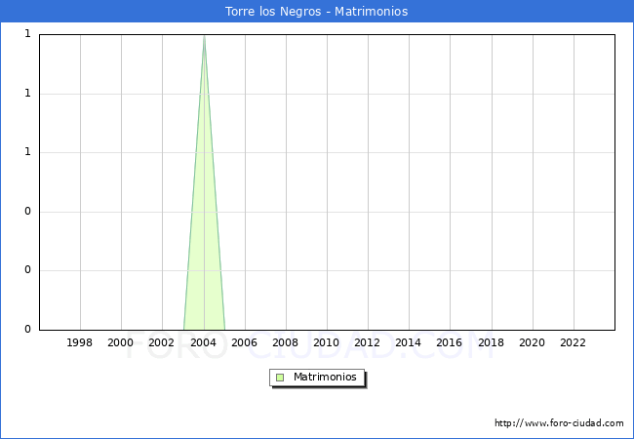This screenshot has width=634, height=439.
Task: Select the 2018 x-axis label
Action: (491, 342)
